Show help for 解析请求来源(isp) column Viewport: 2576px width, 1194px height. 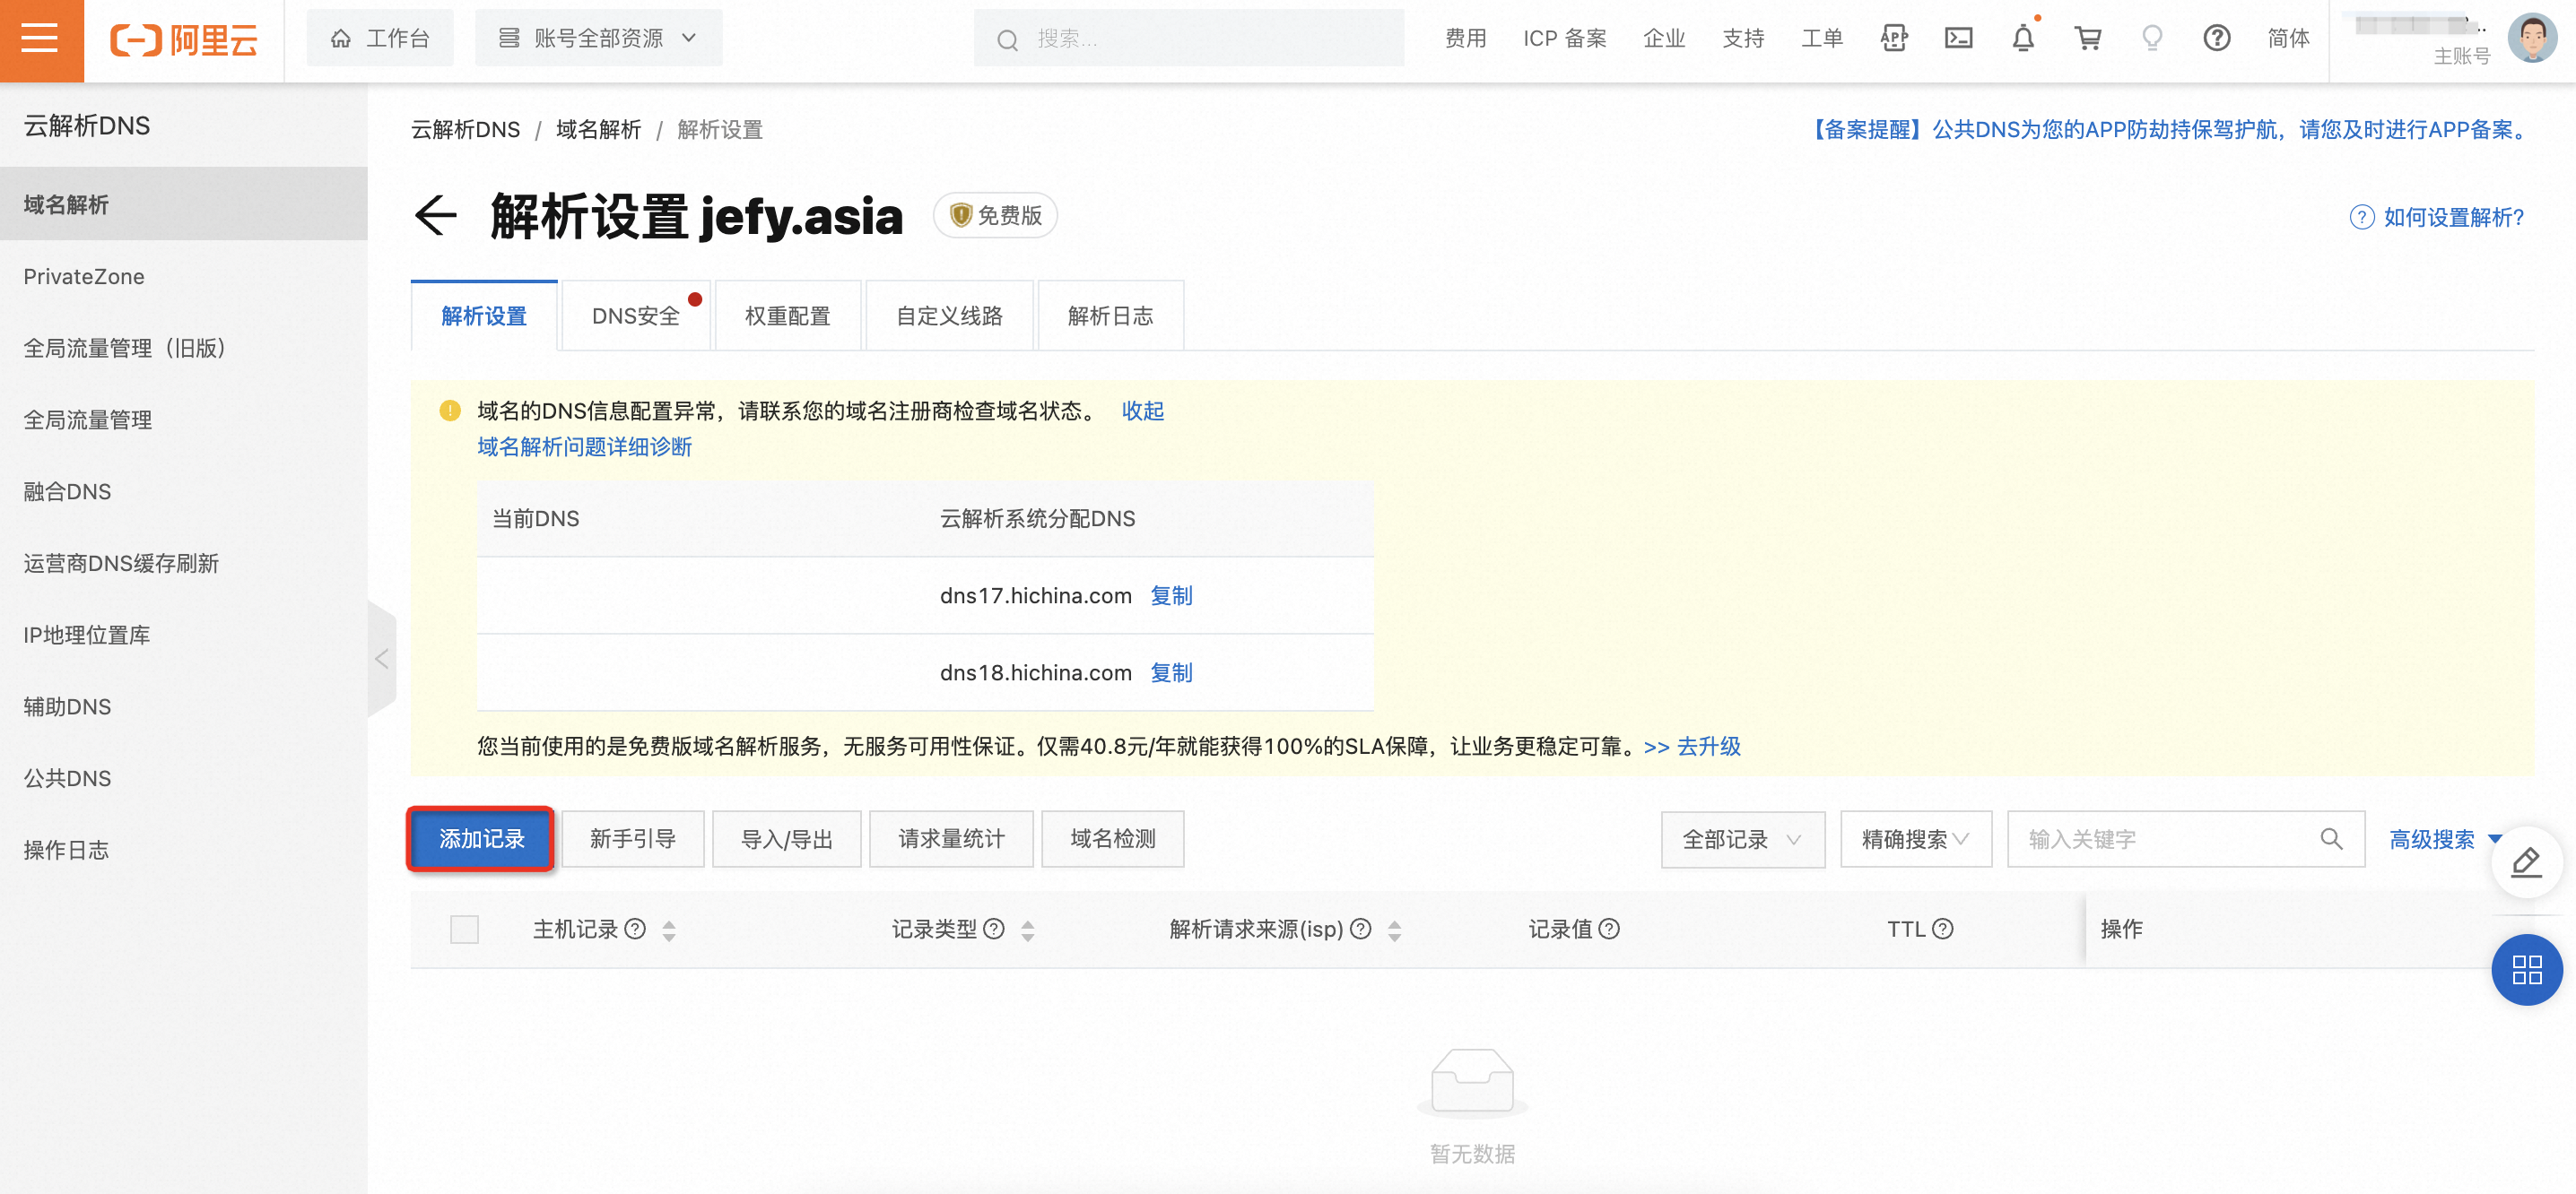pyautogui.click(x=1360, y=930)
